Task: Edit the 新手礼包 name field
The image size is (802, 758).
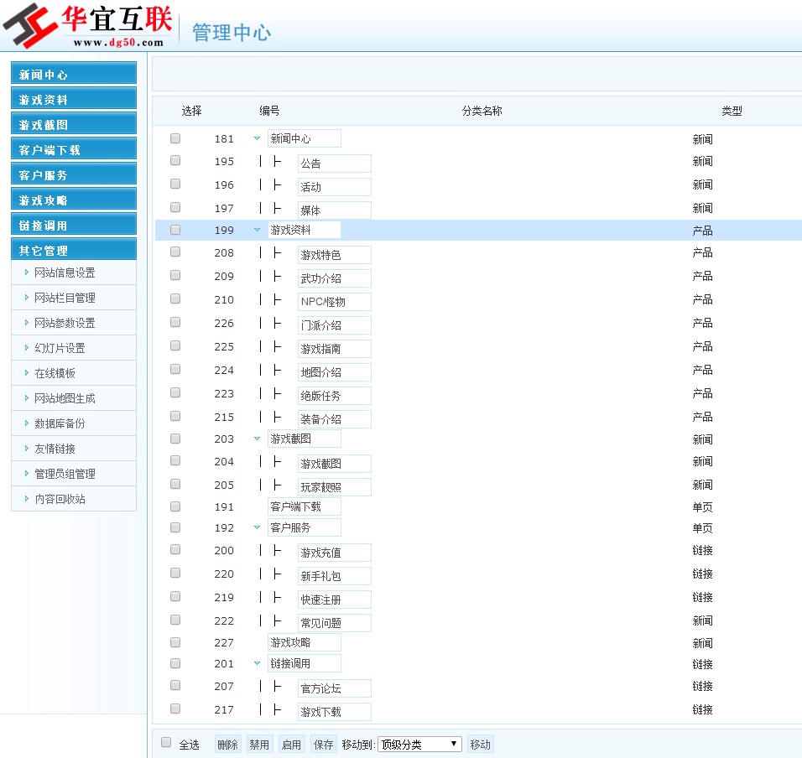Action: pyautogui.click(x=335, y=575)
